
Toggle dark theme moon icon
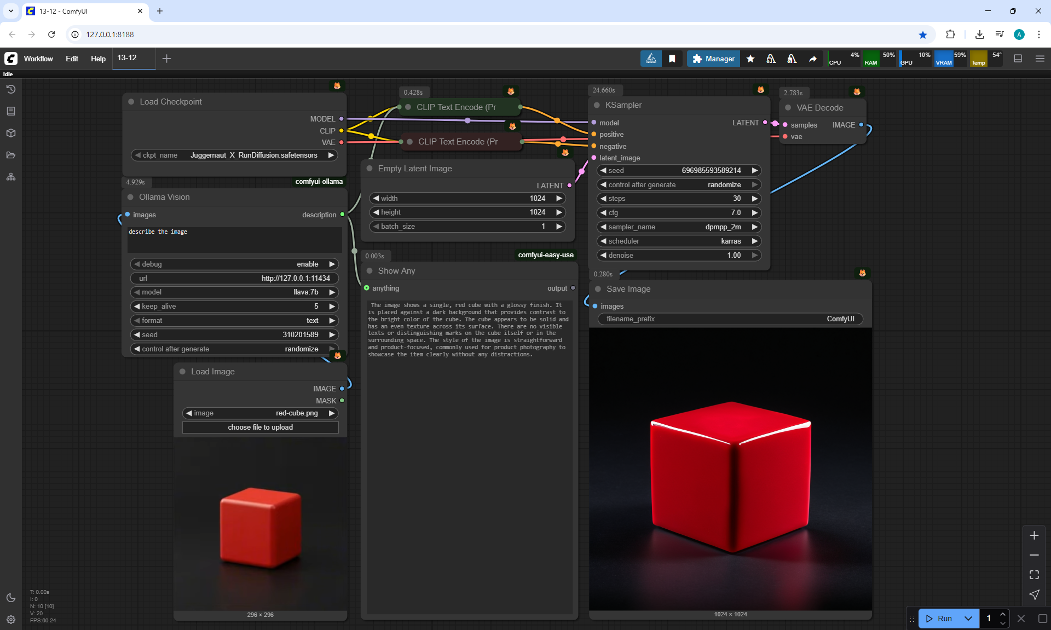pyautogui.click(x=10, y=598)
